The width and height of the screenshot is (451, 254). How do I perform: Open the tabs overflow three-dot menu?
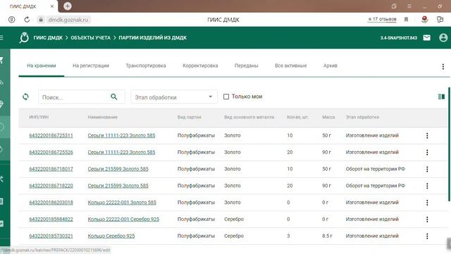pyautogui.click(x=443, y=66)
